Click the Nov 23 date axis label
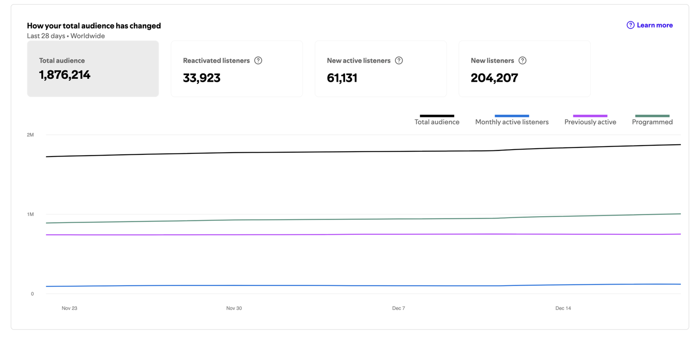Viewport: 696px width, 340px height. click(x=70, y=308)
